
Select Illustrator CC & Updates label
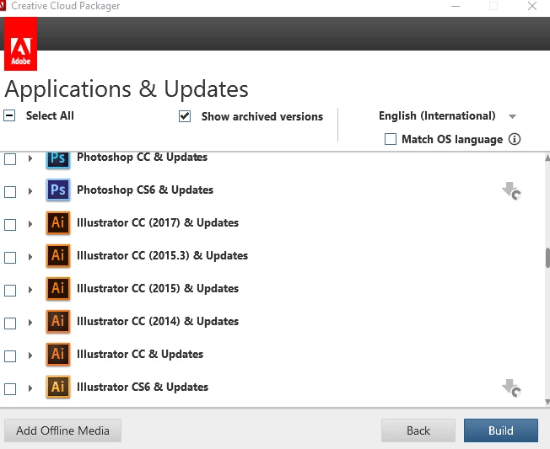[140, 354]
